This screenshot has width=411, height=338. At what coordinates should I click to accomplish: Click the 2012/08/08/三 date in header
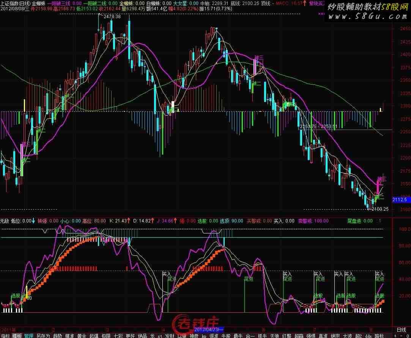[x=15, y=9]
